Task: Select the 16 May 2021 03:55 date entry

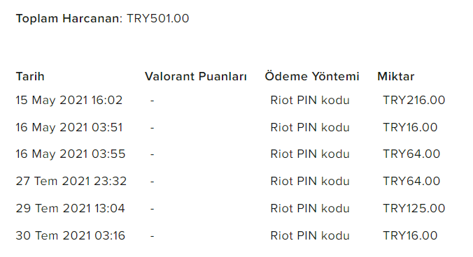Action: tap(70, 154)
